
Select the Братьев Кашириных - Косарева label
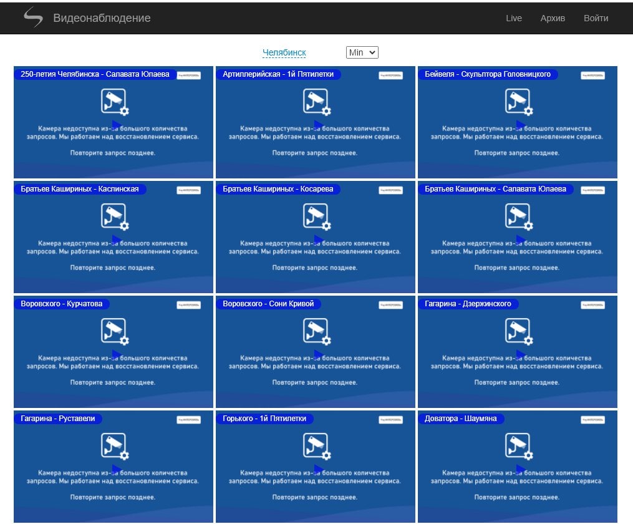278,189
